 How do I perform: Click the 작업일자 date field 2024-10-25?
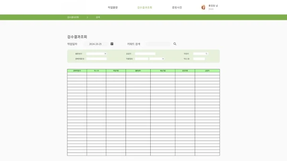point(95,44)
